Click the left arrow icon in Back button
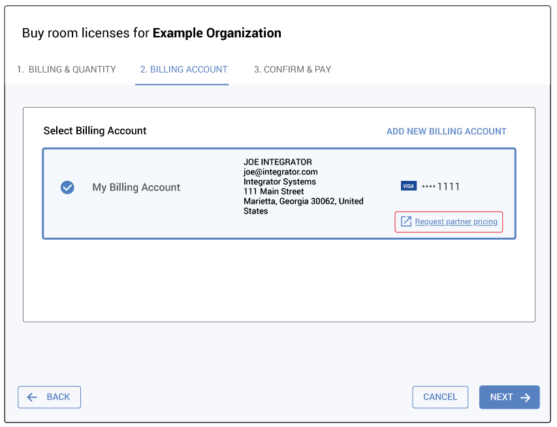Screen dimensions: 557x427 click(x=32, y=397)
